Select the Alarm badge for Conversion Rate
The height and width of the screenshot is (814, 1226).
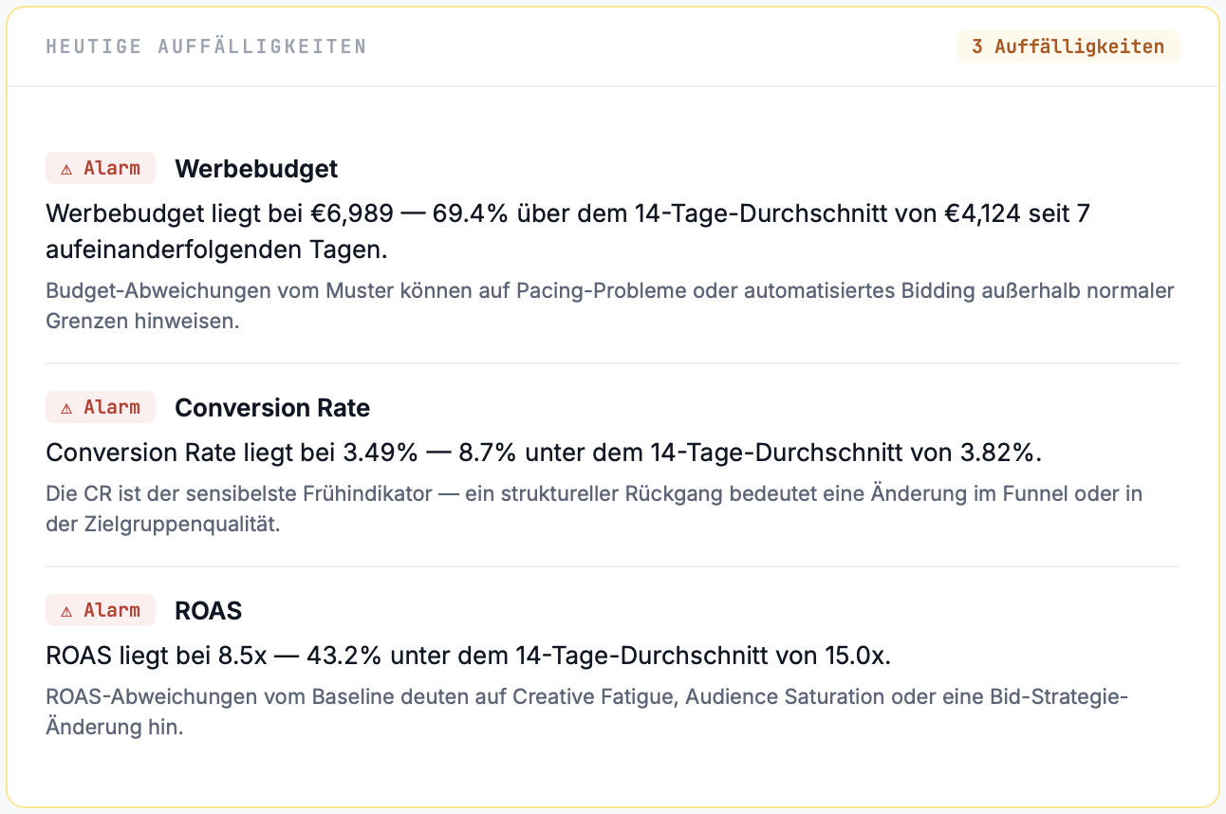click(x=101, y=408)
